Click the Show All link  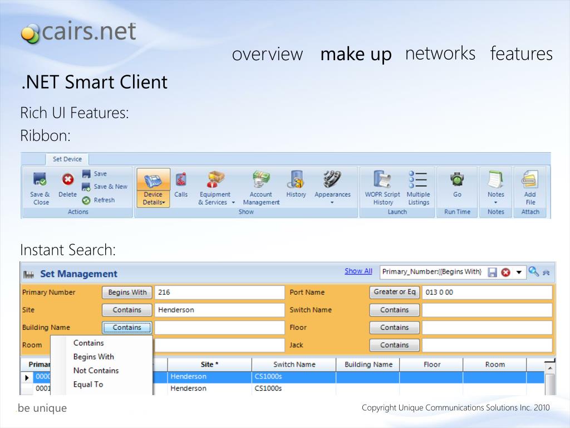[358, 271]
